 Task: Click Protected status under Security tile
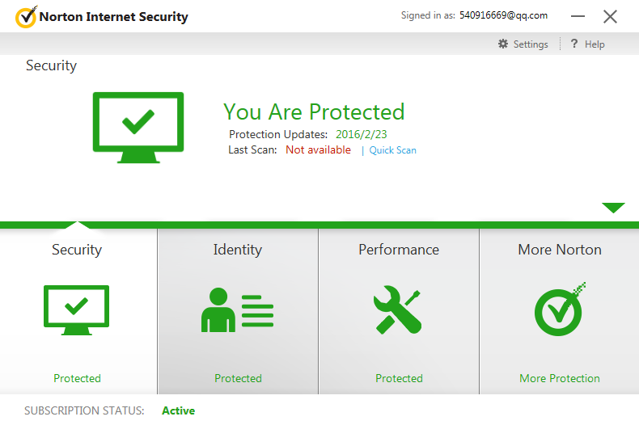point(77,378)
